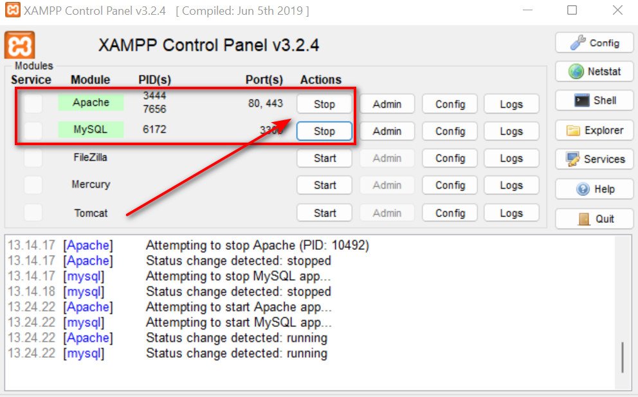Viewport: 638px width, 397px height.
Task: Toggle the FileZilla service checkbox
Action: coord(33,157)
